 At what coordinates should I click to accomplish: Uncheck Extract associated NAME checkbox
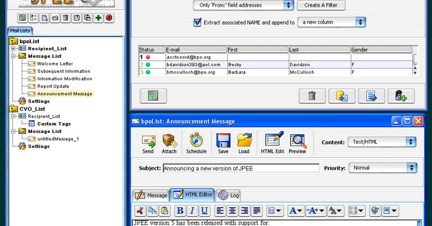point(198,22)
